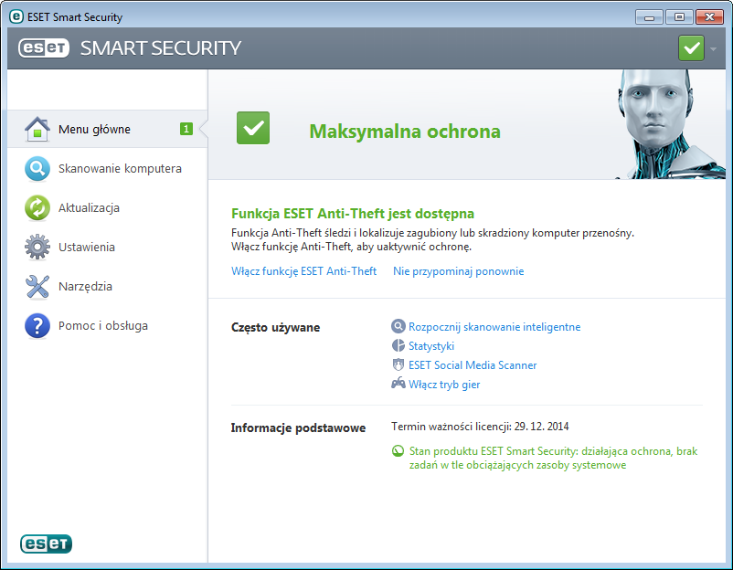Click the Menu główne home icon
Viewport: 733px width, 570px height.
pos(37,129)
